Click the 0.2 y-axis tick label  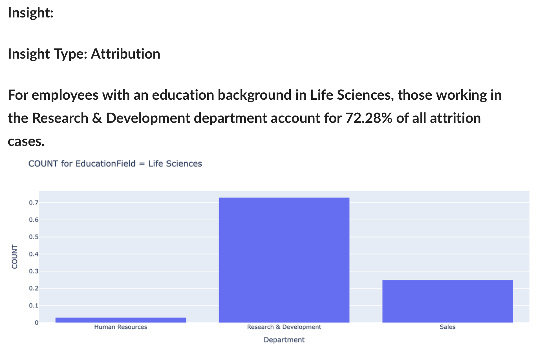(34, 288)
